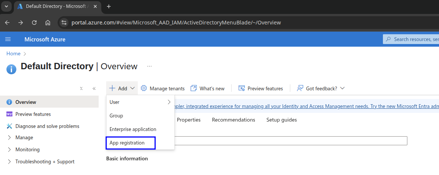Image resolution: width=439 pixels, height=175 pixels.
Task: Choose Enterprise application menu entry
Action: tap(133, 129)
